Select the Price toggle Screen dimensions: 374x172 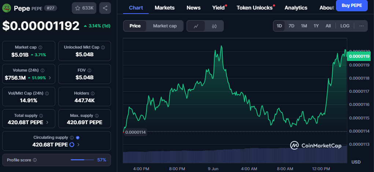(135, 26)
